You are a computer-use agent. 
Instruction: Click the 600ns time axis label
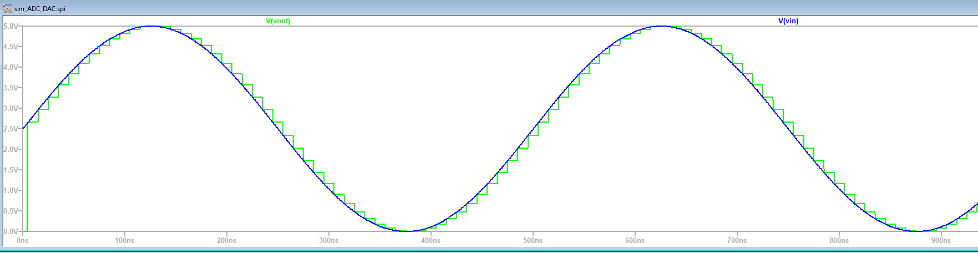tap(635, 241)
